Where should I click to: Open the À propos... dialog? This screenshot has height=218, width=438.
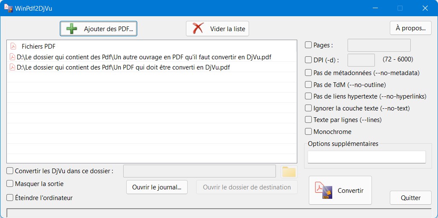point(411,28)
